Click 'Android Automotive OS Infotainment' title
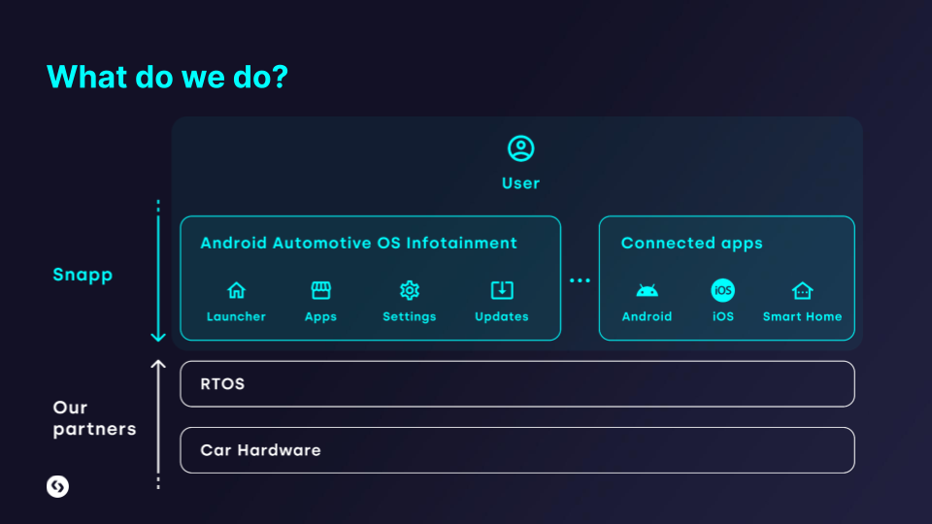 (358, 243)
